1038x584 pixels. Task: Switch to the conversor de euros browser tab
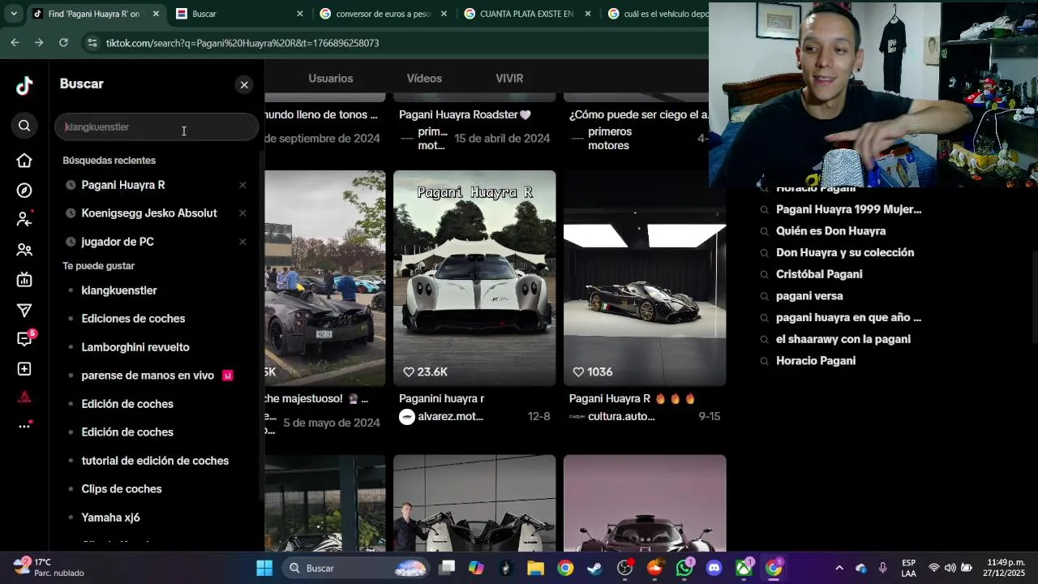384,14
